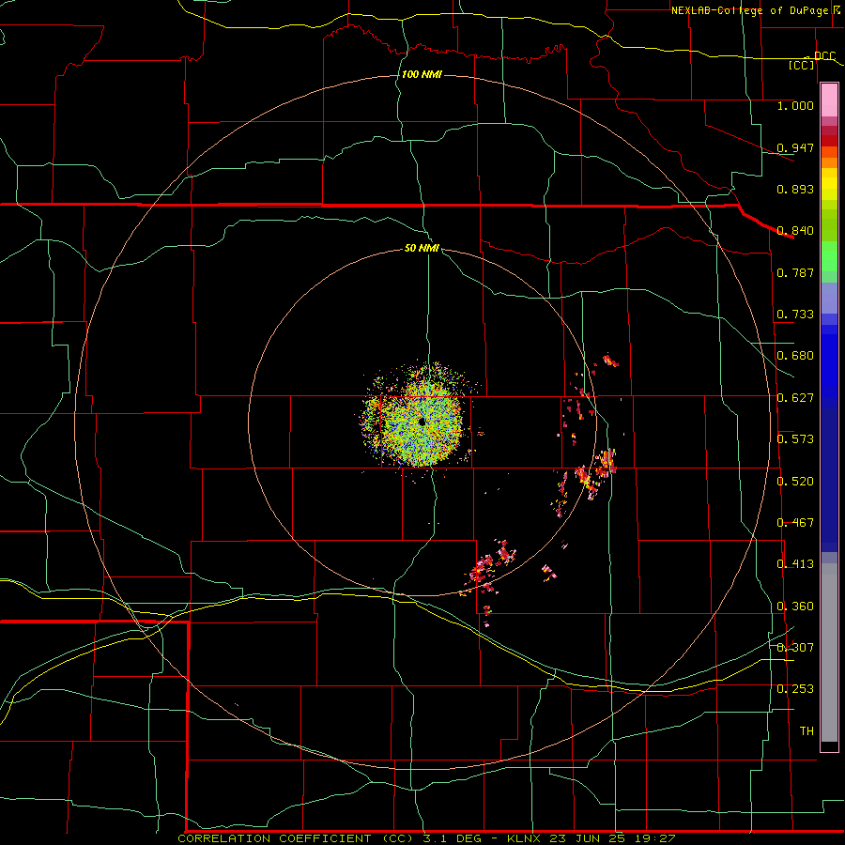Screen dimensions: 845x845
Task: Click the 0.307 scale value
Action: (795, 648)
